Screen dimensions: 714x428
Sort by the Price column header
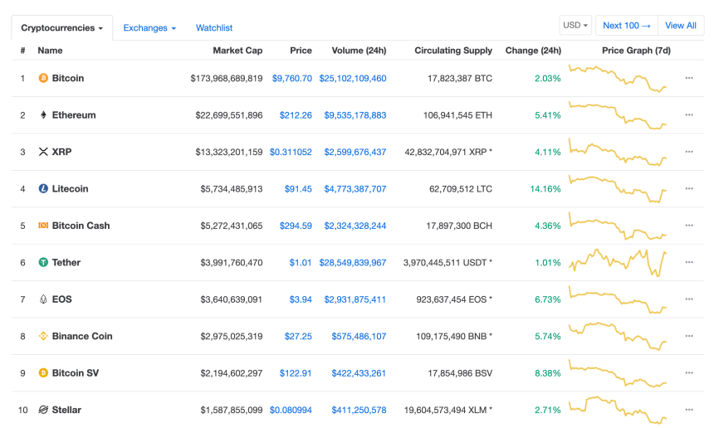[301, 51]
